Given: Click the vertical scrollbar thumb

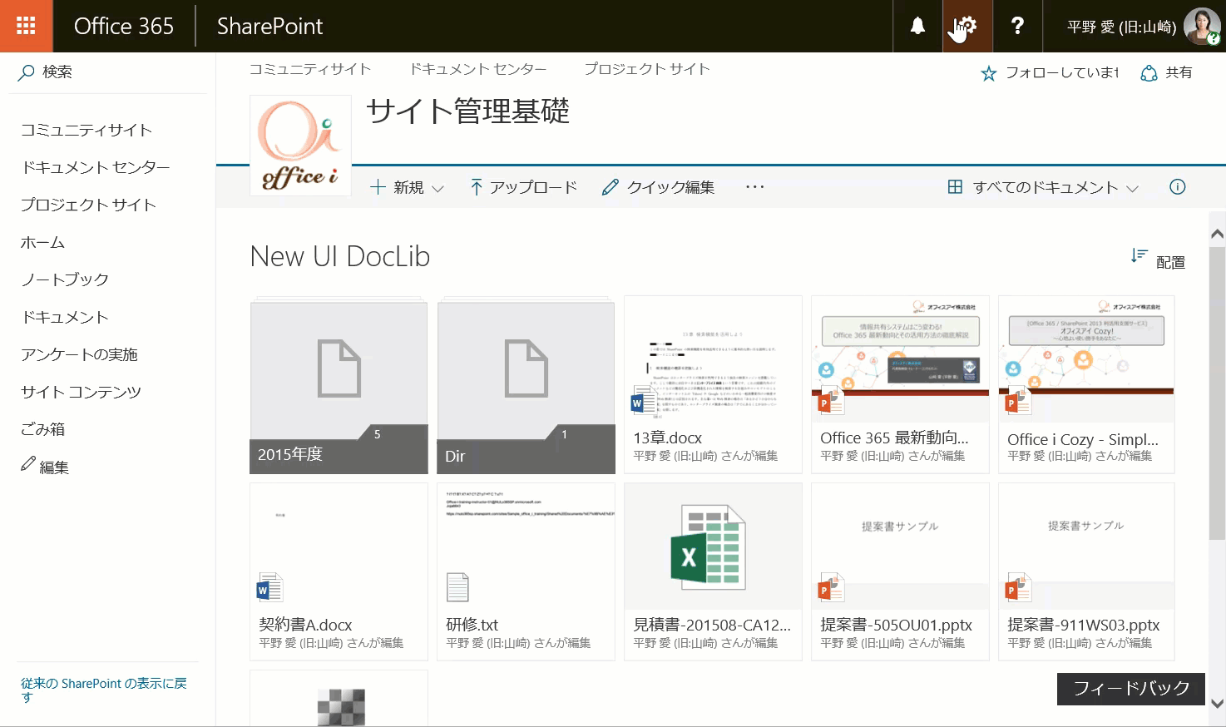Looking at the screenshot, I should [1217, 393].
